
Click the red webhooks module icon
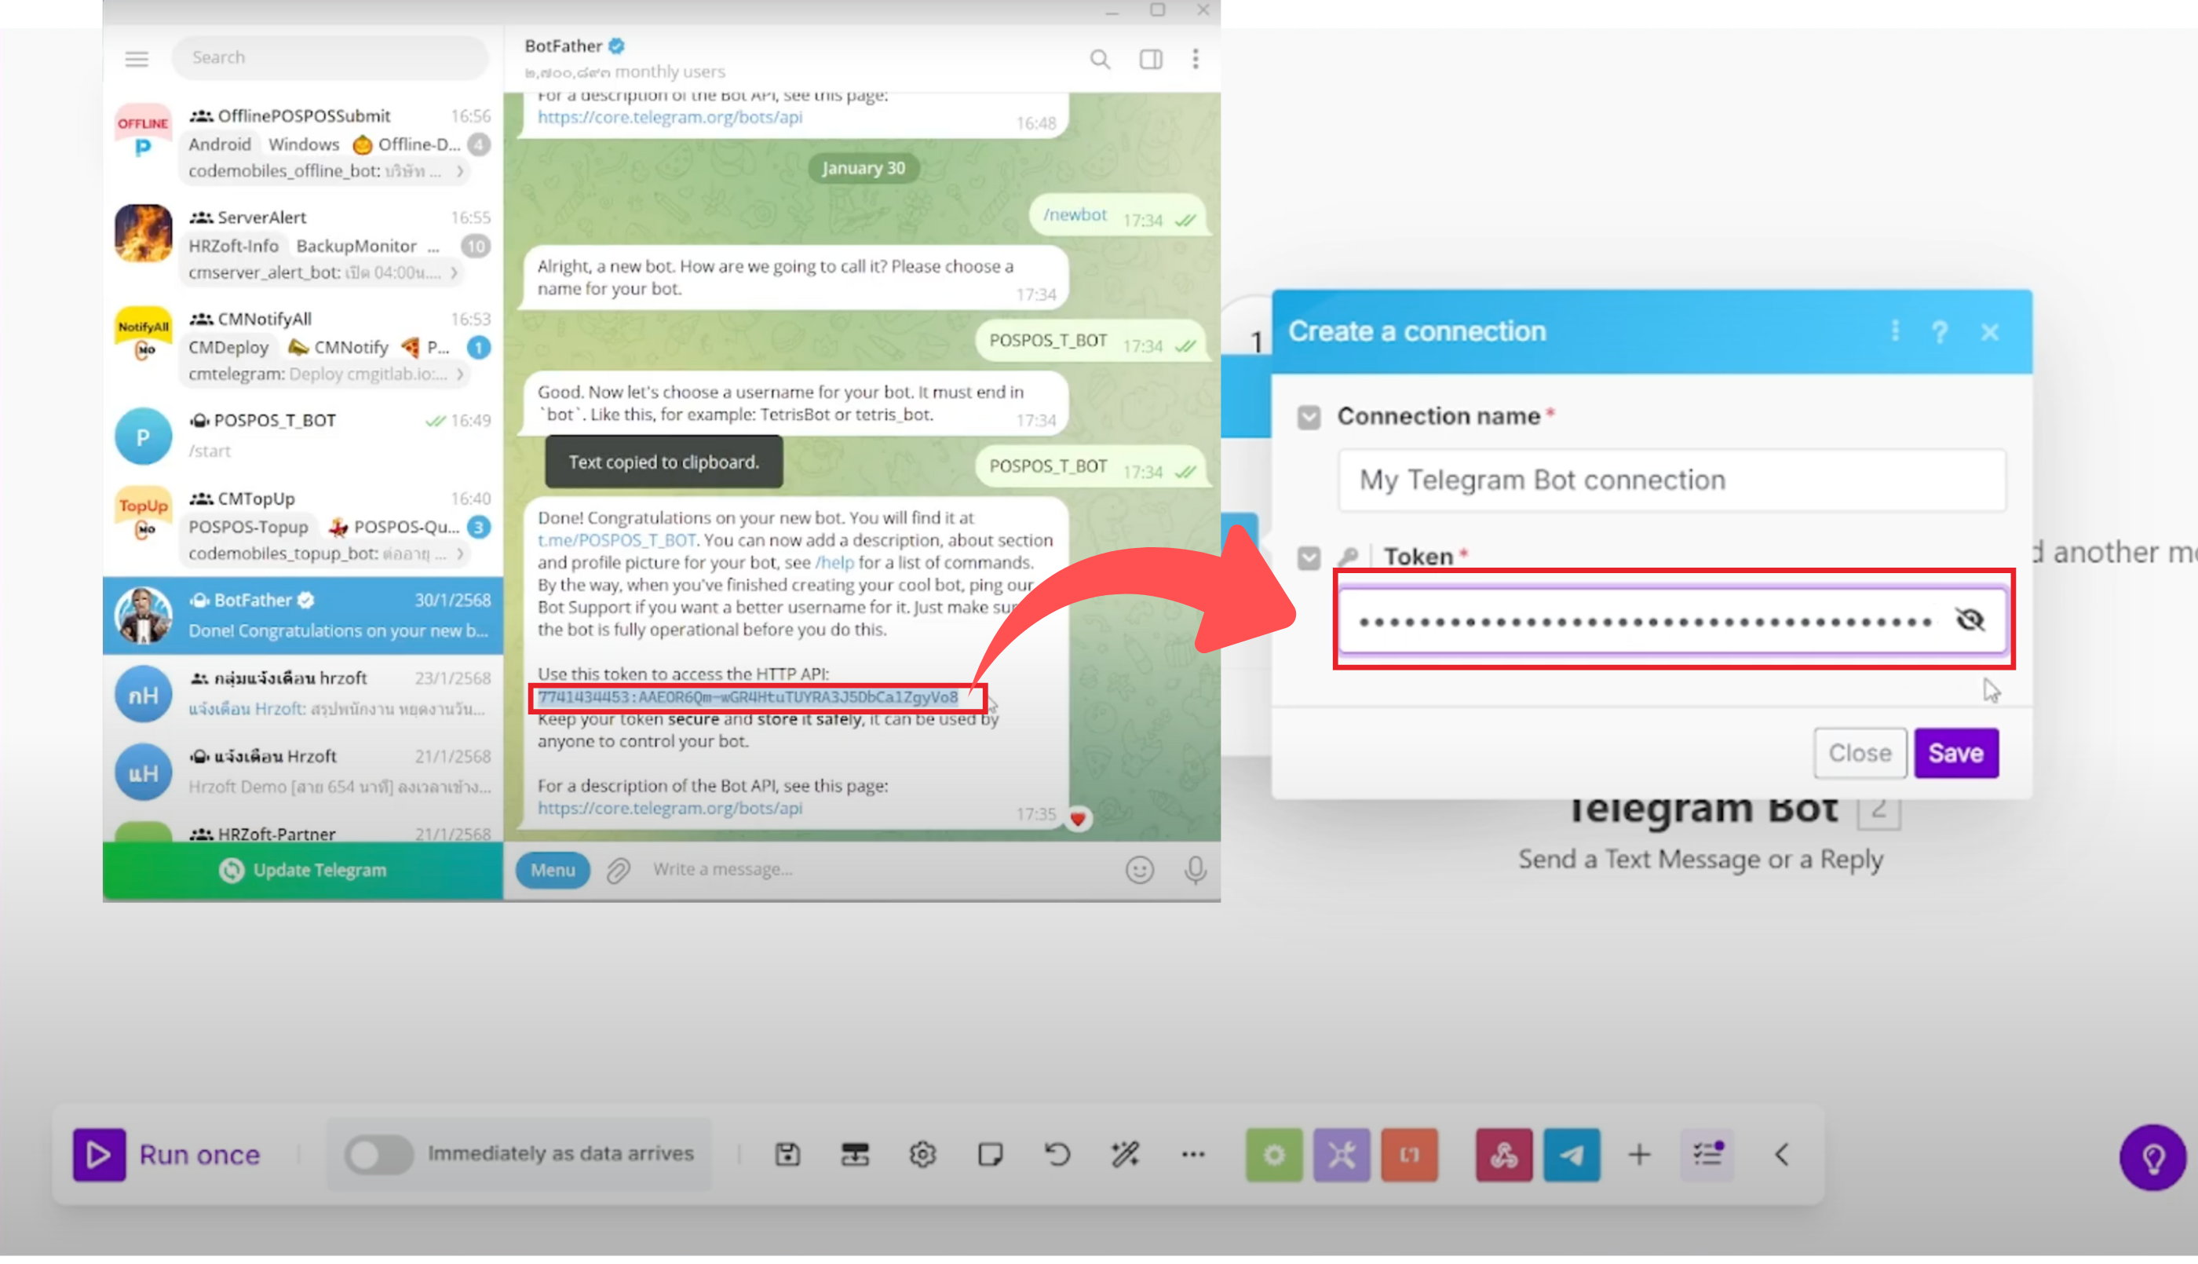pyautogui.click(x=1504, y=1154)
